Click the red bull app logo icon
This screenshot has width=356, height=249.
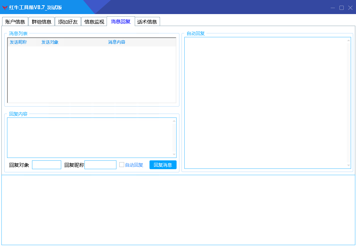pos(5,8)
